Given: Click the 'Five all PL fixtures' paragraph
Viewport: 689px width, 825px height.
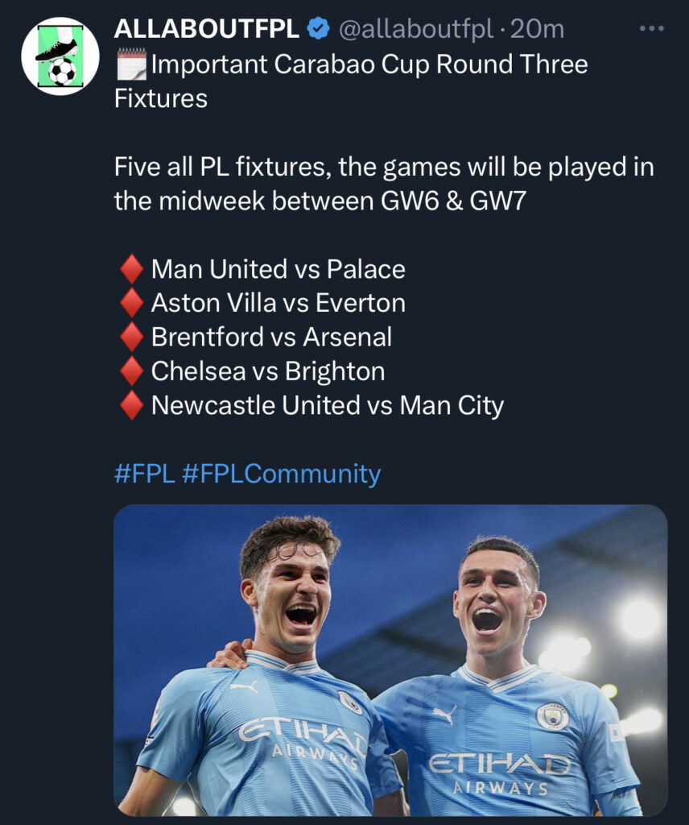Looking at the screenshot, I should [383, 184].
